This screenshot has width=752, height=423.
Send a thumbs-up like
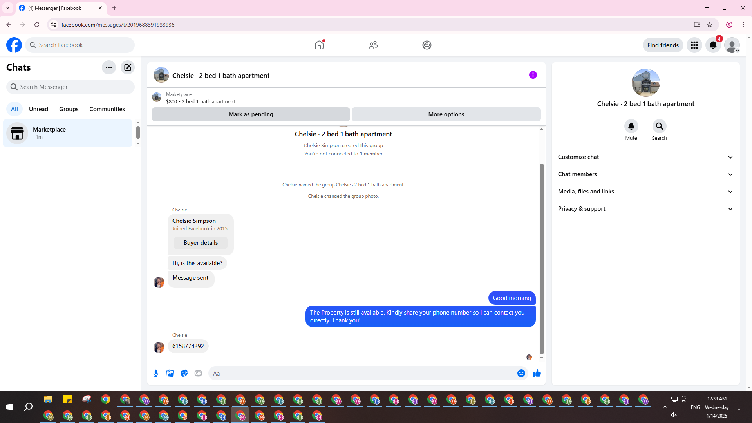(537, 373)
